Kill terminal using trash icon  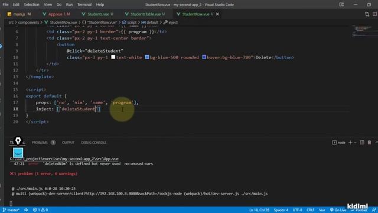(x=369, y=143)
